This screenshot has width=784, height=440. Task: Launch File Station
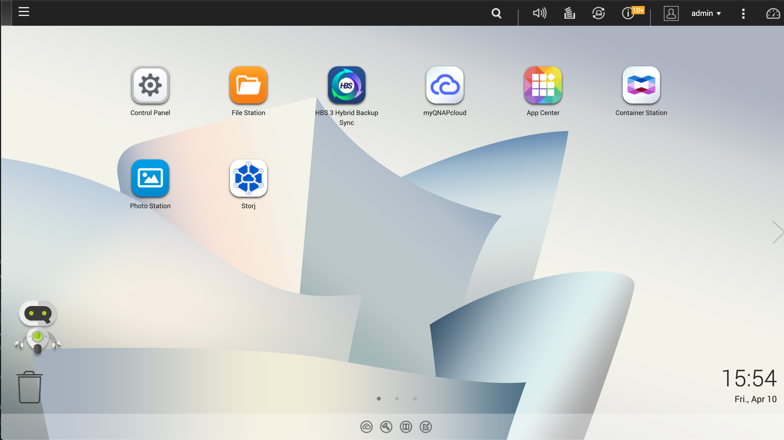pyautogui.click(x=248, y=85)
